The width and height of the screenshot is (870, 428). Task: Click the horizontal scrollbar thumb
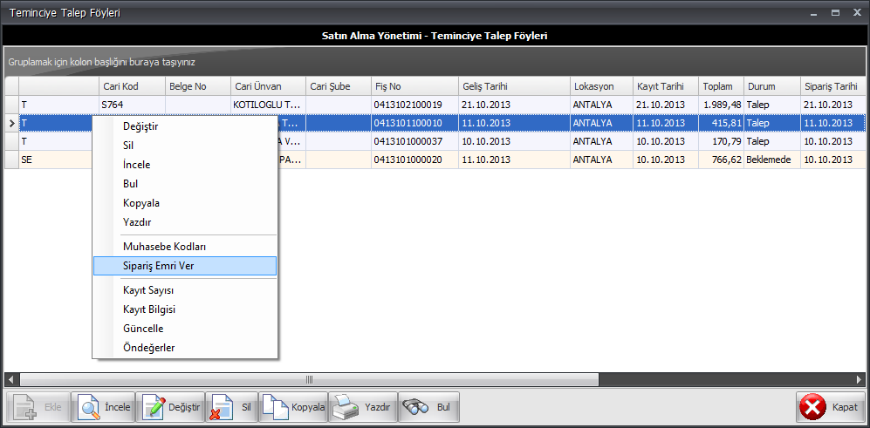click(309, 380)
